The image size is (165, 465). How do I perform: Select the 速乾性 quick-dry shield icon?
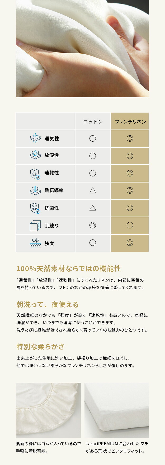click(35, 173)
